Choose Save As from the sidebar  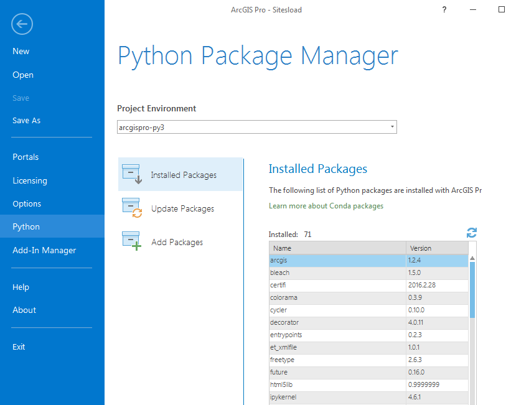[26, 120]
